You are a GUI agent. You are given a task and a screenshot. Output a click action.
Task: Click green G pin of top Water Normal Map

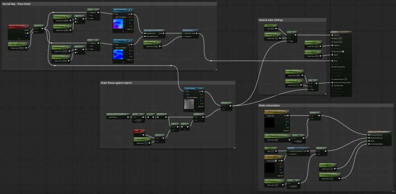(131, 20)
